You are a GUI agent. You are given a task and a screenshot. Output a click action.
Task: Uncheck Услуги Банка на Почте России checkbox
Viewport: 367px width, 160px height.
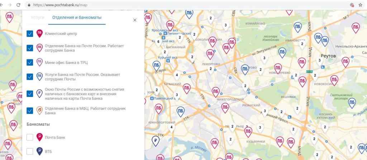click(x=30, y=77)
